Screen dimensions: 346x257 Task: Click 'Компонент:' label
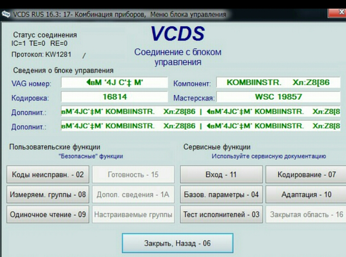(192, 84)
